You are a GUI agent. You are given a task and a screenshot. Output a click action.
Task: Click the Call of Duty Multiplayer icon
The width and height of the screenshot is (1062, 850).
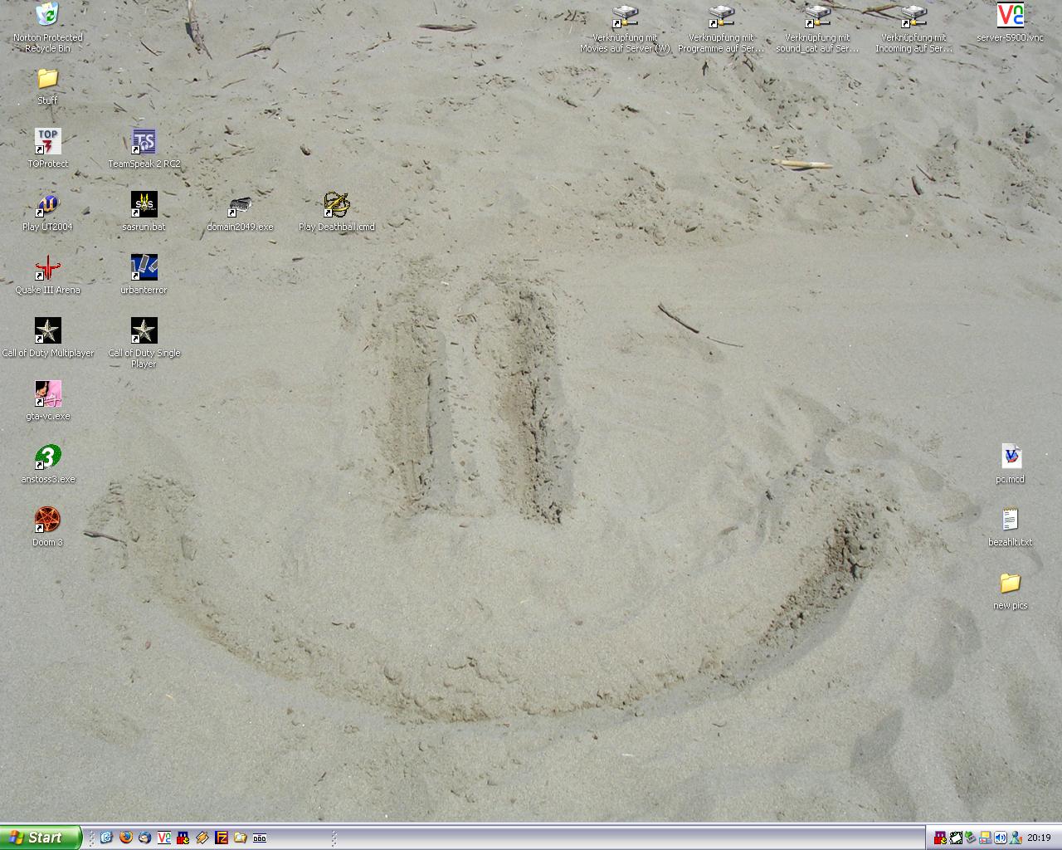pyautogui.click(x=47, y=331)
